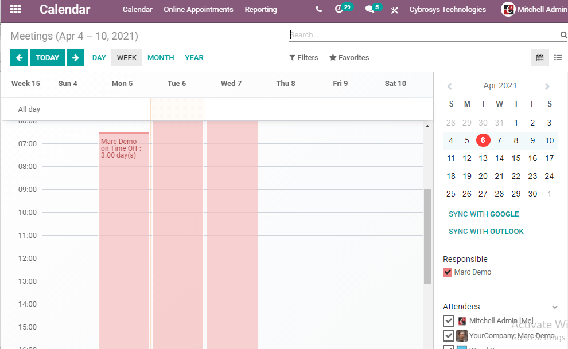Click the Fri 9 column header
568x349 pixels.
click(340, 84)
